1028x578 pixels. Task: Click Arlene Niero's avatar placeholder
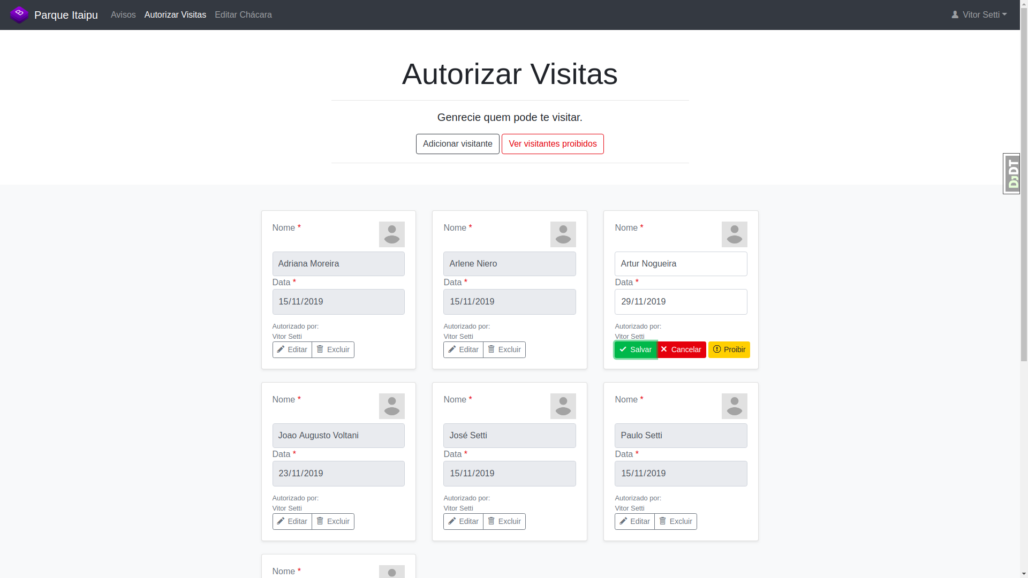(x=563, y=234)
